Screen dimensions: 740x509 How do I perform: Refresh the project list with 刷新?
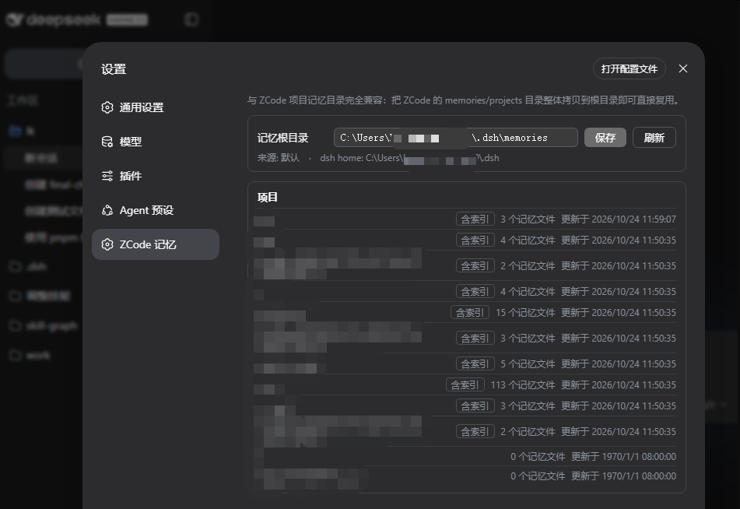(x=654, y=138)
